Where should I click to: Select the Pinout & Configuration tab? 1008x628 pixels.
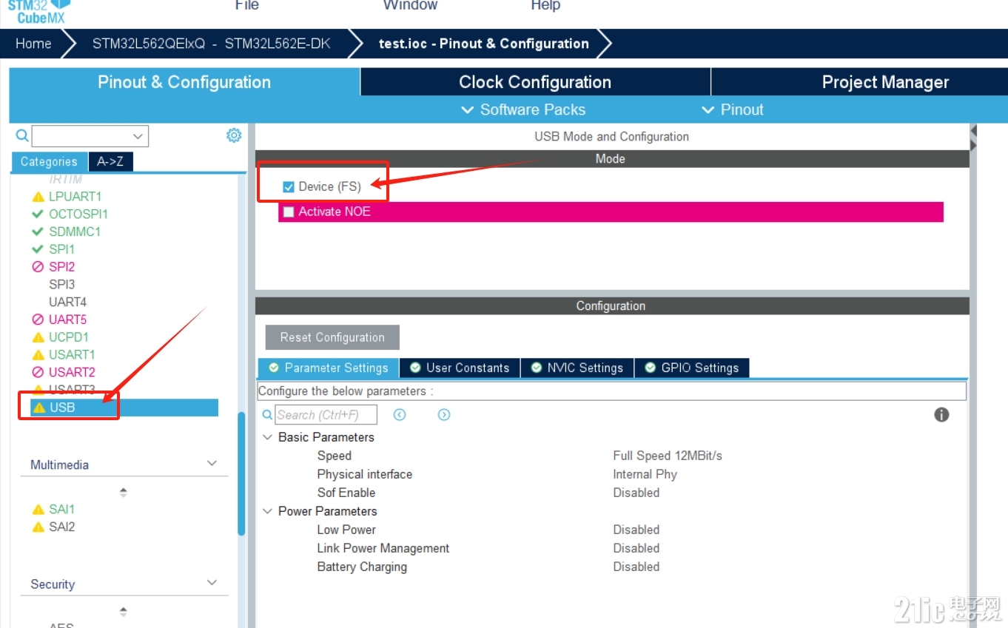tap(184, 82)
